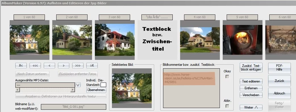Click the '>X' jump-to-last navigation button

(x=92, y=65)
